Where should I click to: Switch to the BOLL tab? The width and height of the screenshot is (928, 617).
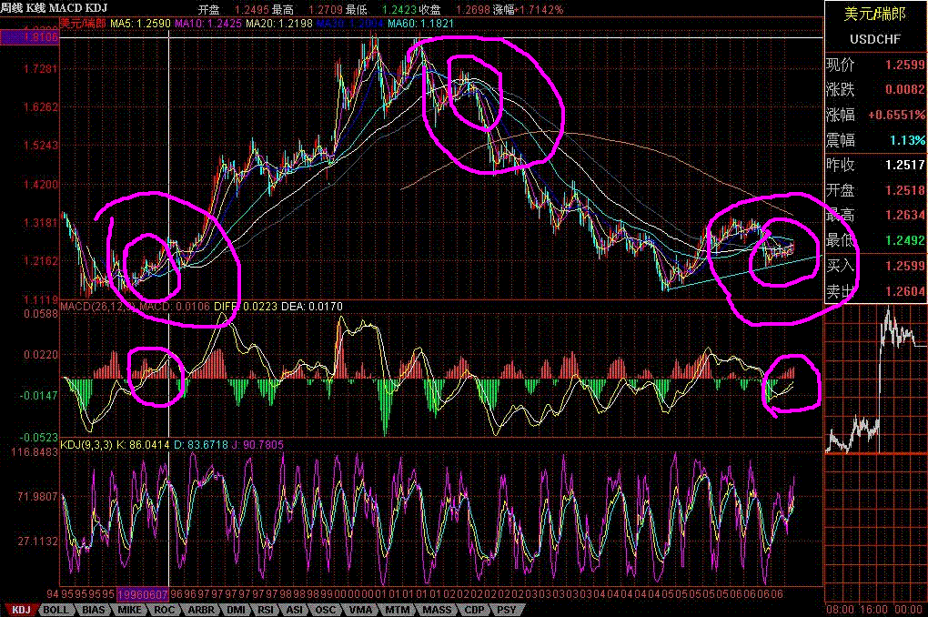pyautogui.click(x=54, y=611)
